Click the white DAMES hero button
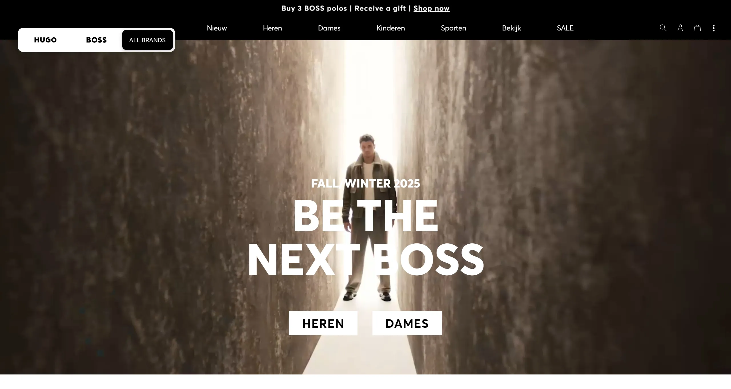This screenshot has height=389, width=731. (x=407, y=323)
